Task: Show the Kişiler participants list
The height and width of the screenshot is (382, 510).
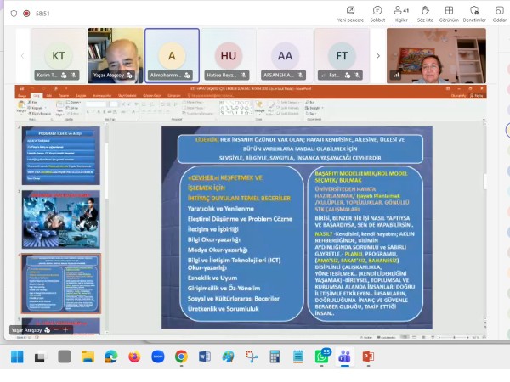Action: (x=401, y=14)
